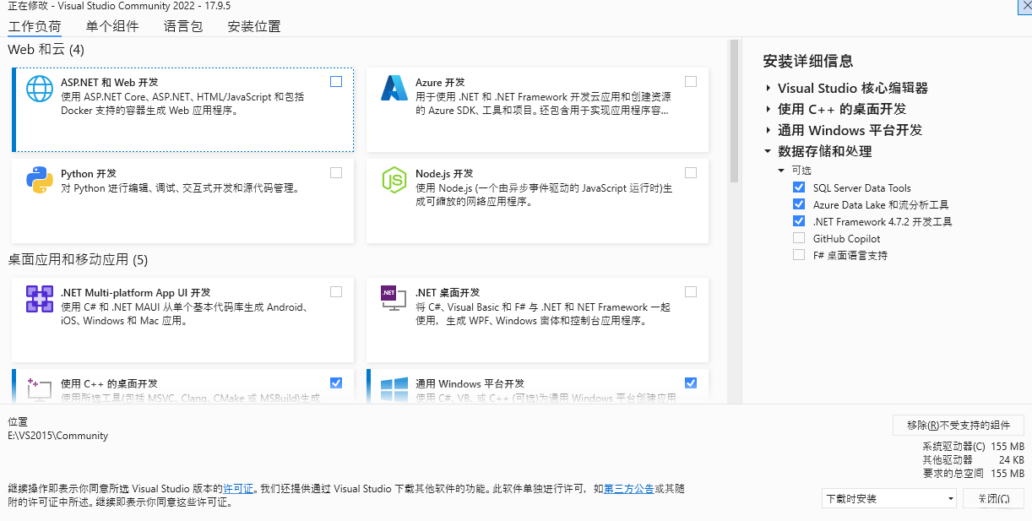This screenshot has height=521, width=1032.
Task: Click the 系统驱动器(C) 155 MB entry
Action: (x=973, y=446)
